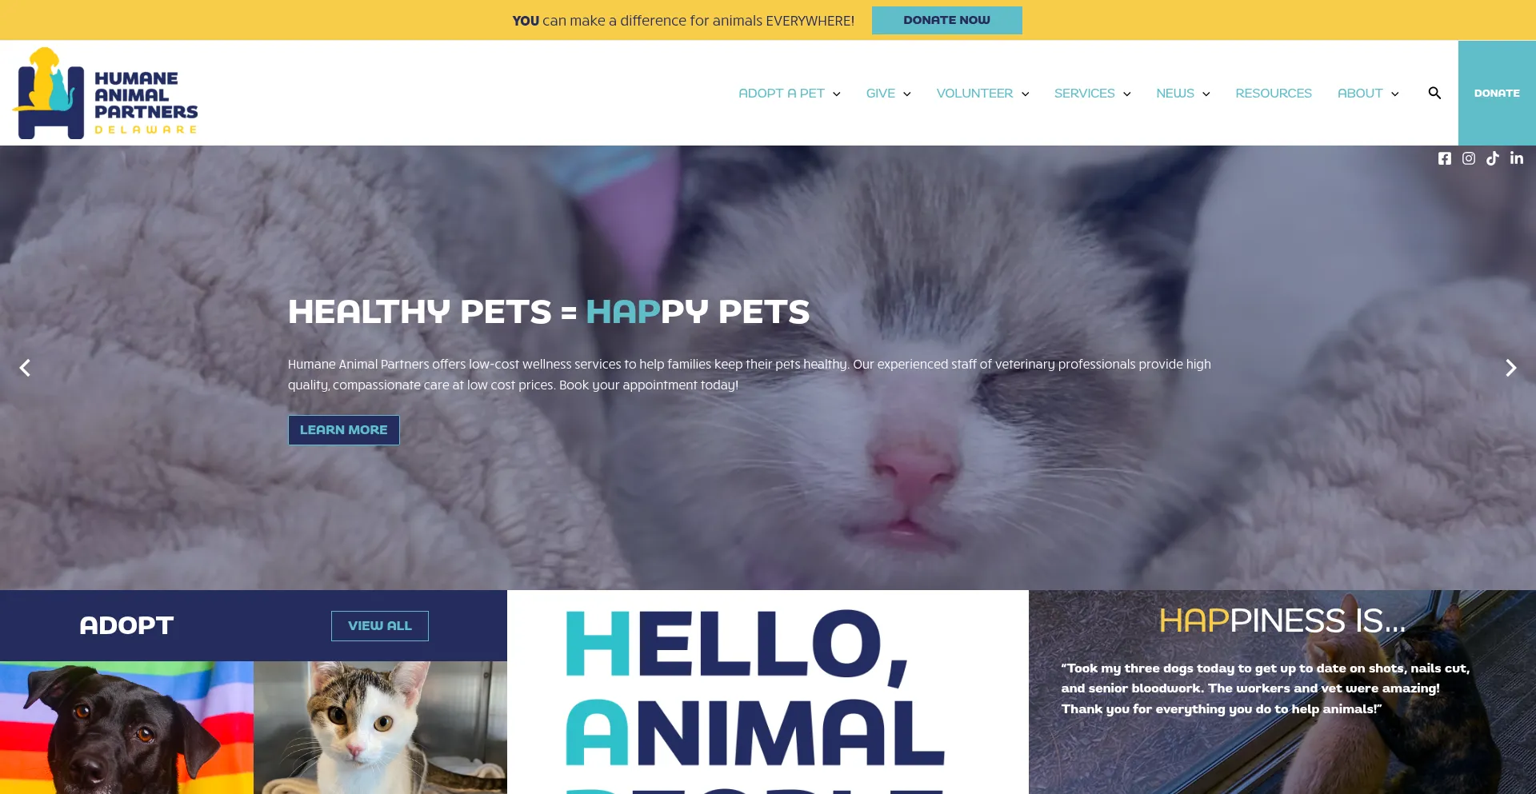Click the Humane Animal Partners logo
Screen dimensions: 1536x794
(105, 93)
